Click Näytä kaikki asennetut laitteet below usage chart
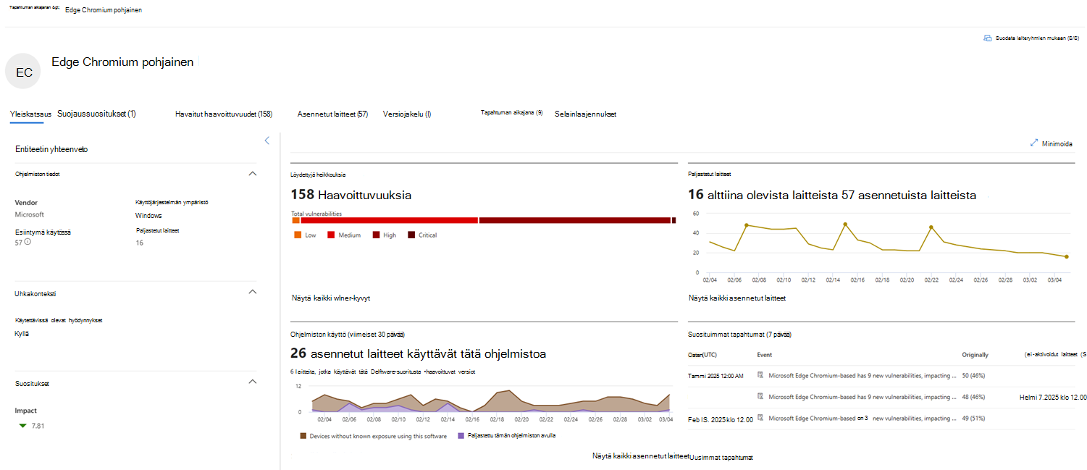Image resolution: width=1087 pixels, height=470 pixels. coord(640,456)
